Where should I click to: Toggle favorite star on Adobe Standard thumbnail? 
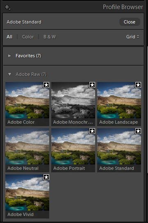pos(138,131)
